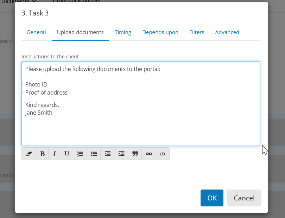Viewport: 285px width, 218px height.
Task: Increase indent of the text
Action: pyautogui.click(x=121, y=154)
